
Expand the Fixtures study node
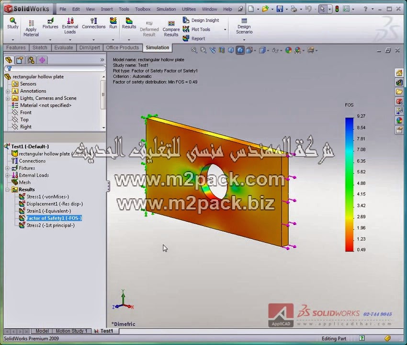(x=8, y=168)
